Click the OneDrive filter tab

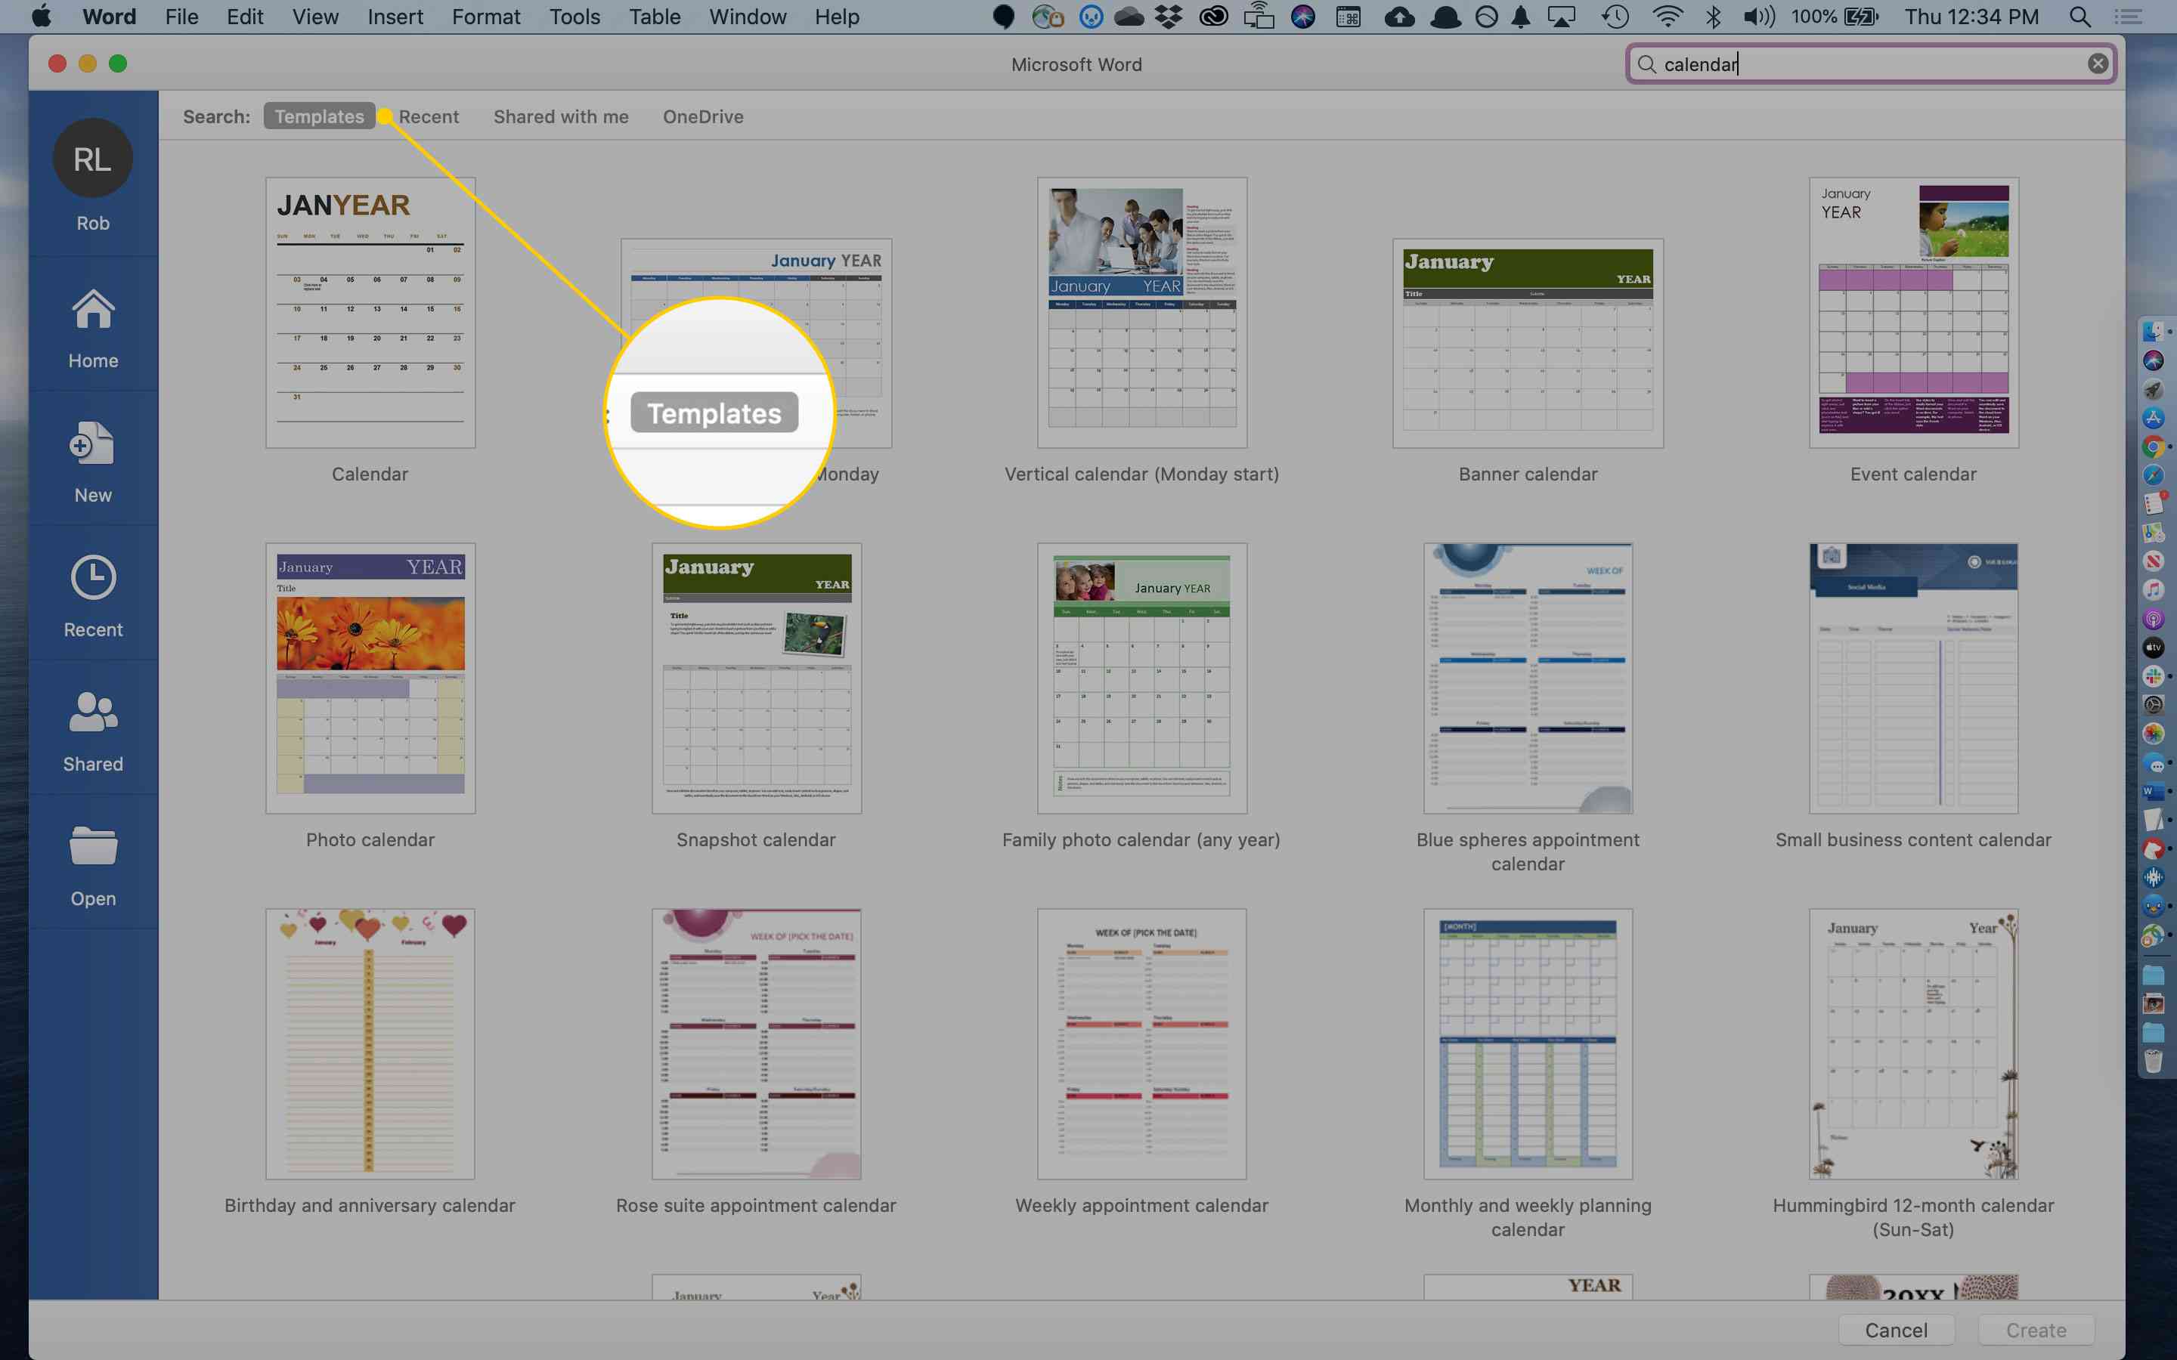pos(702,116)
